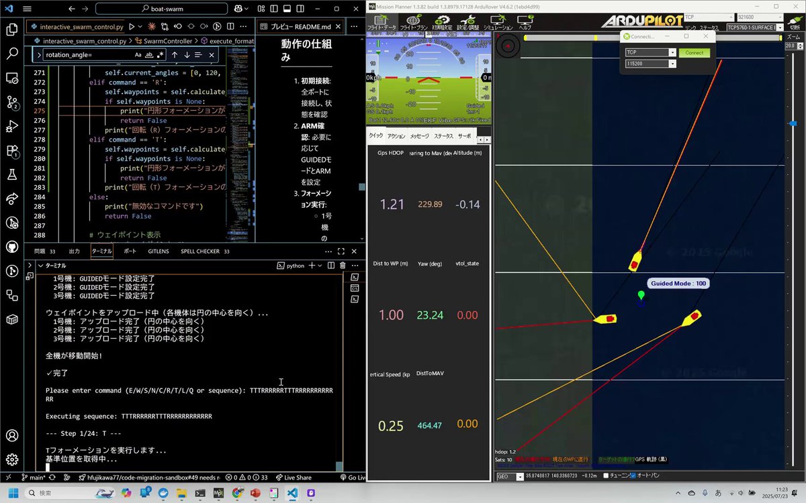Viewport: 806px width, 503px height.
Task: Open the run button dropdown arrow
Action: pyautogui.click(x=140, y=27)
